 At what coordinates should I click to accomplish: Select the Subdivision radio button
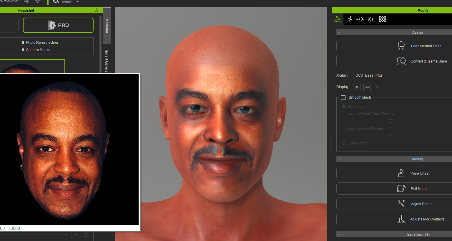[x=344, y=106]
